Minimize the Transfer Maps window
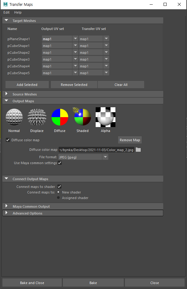Viewport: 187px width, 289px height. pyautogui.click(x=151, y=4)
